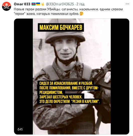Screen dimensions: 133x136
Task: Click the soldier's helmet in video
Action: (x=65, y=35)
